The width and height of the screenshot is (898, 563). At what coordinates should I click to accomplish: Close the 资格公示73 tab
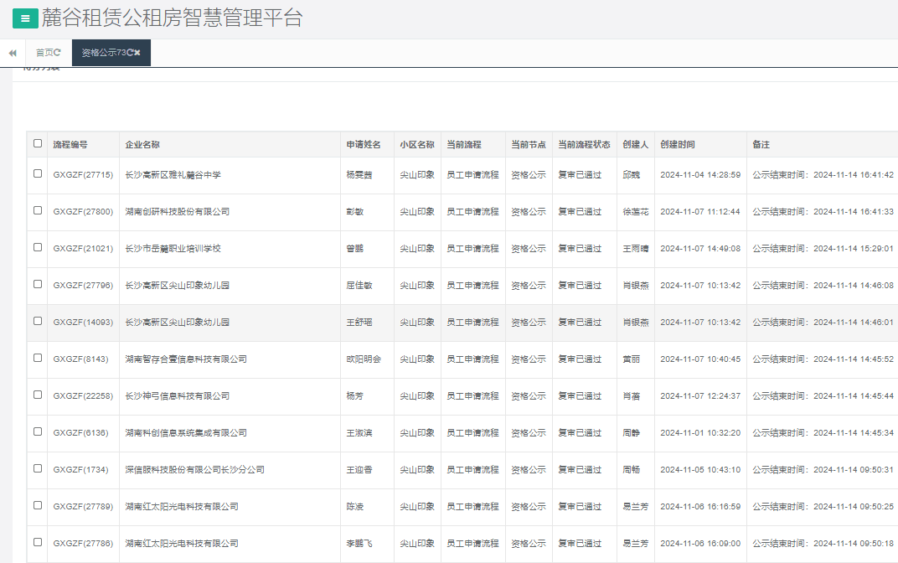click(x=137, y=52)
